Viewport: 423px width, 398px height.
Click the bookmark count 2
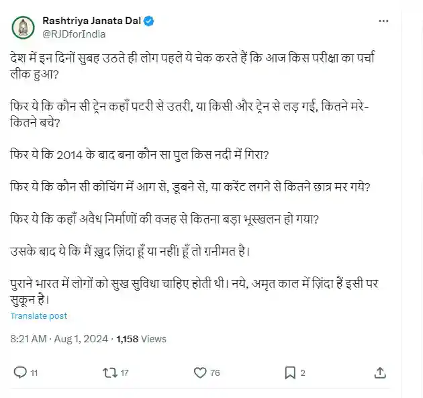tap(303, 372)
